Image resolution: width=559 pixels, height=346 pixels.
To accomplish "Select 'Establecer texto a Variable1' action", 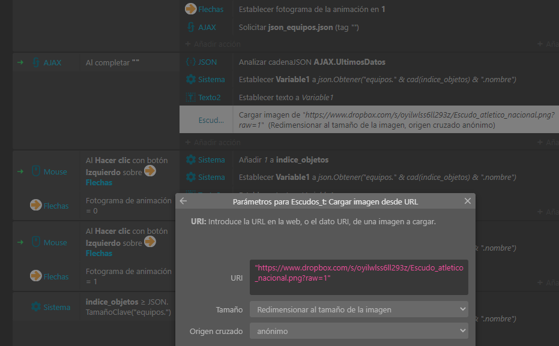I will click(286, 97).
